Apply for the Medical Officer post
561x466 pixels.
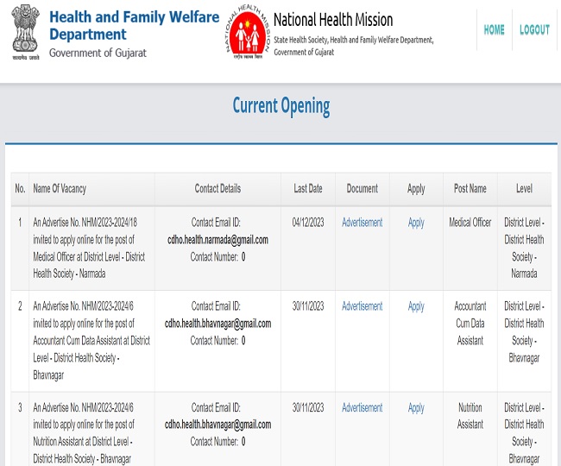click(416, 223)
